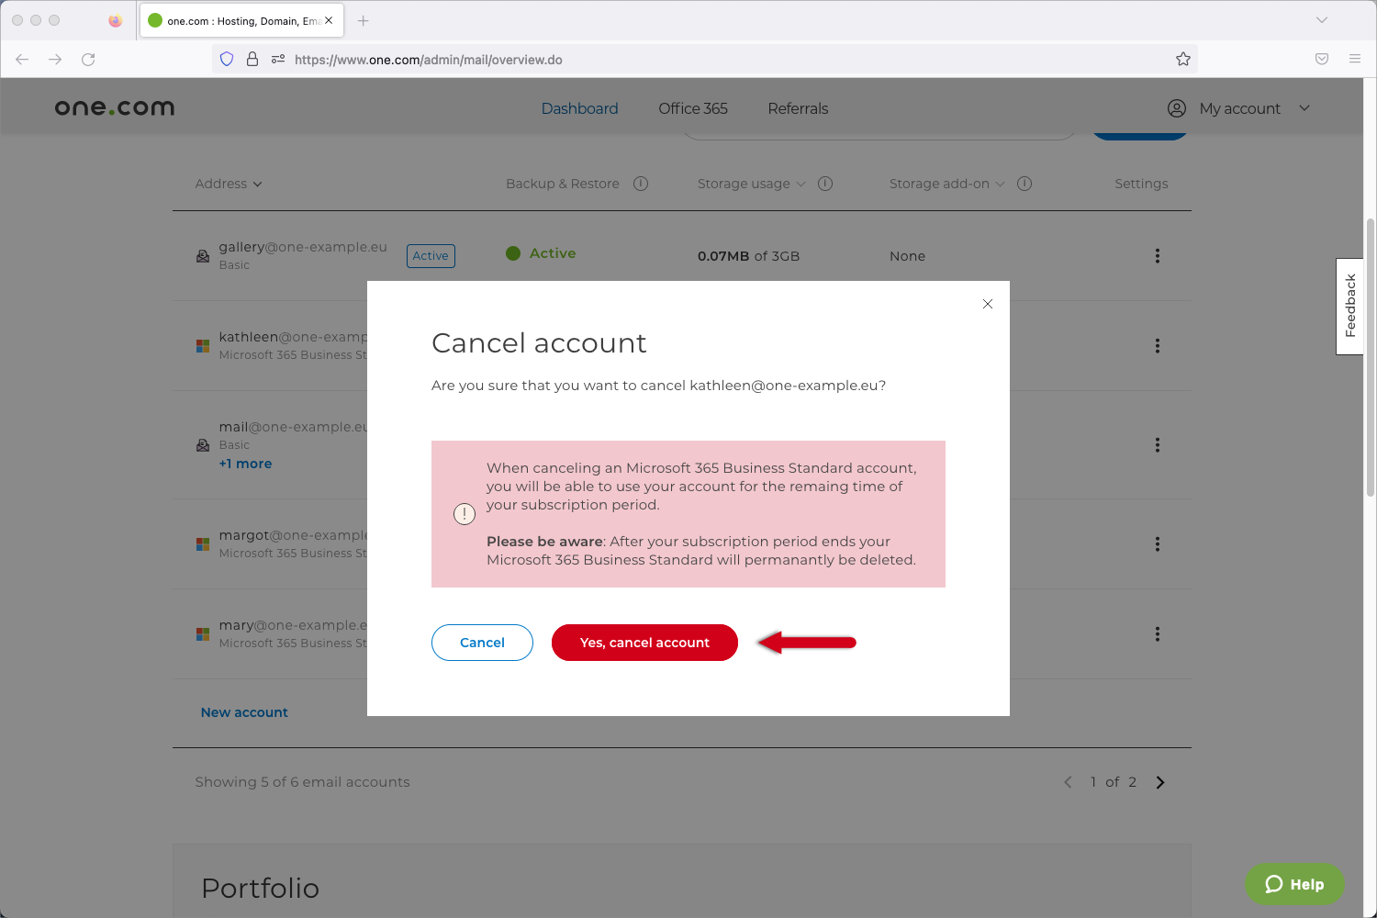Open the Feedback side tab
The height and width of the screenshot is (918, 1377).
1349,307
